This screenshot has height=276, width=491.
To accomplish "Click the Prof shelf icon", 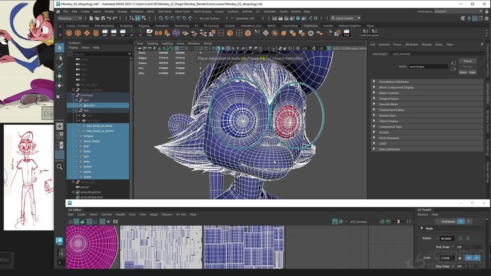I will tap(346, 33).
